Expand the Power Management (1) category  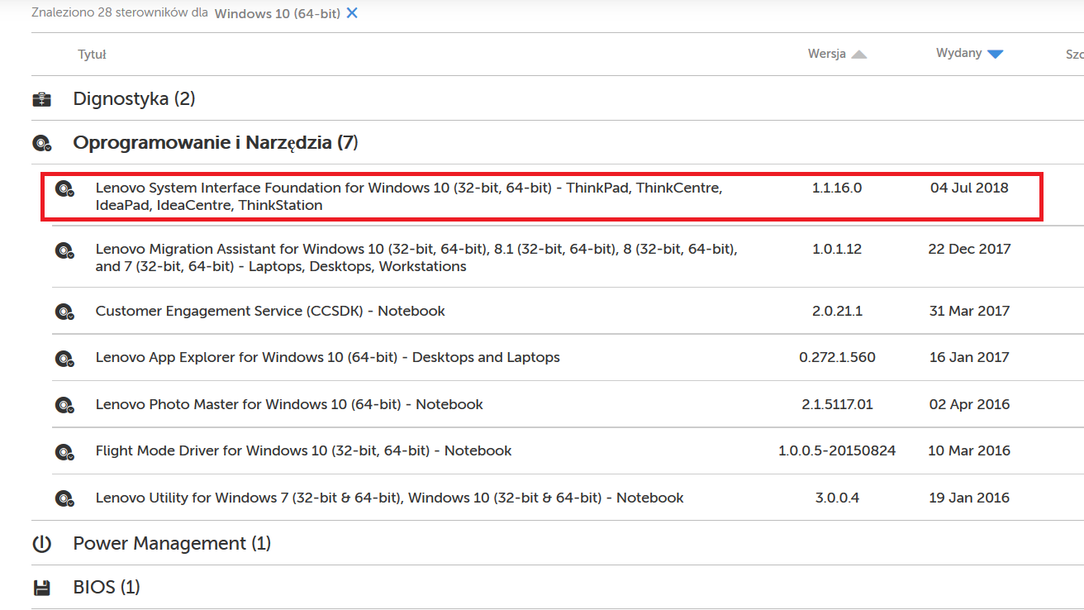click(x=172, y=543)
